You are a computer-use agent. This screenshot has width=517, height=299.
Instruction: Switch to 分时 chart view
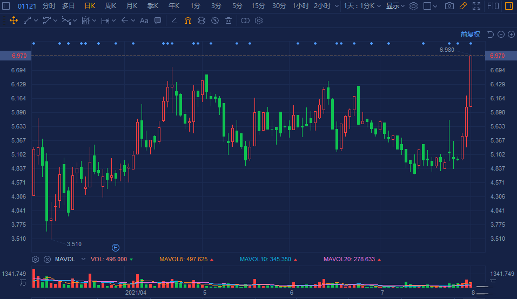pos(49,6)
